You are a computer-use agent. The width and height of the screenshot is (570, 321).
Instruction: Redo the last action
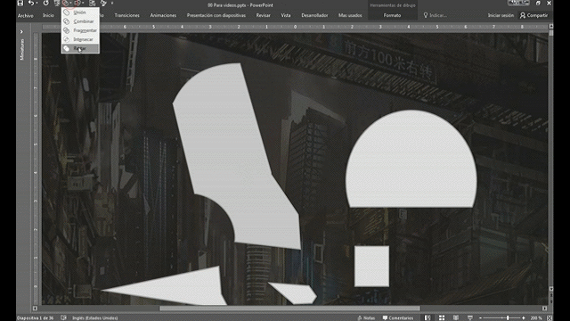click(45, 4)
